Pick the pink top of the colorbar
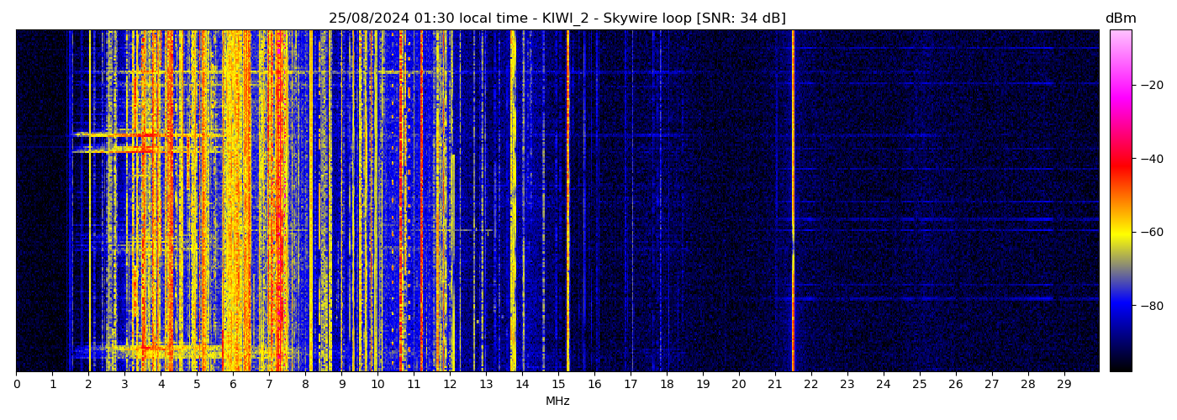 [x=1120, y=35]
